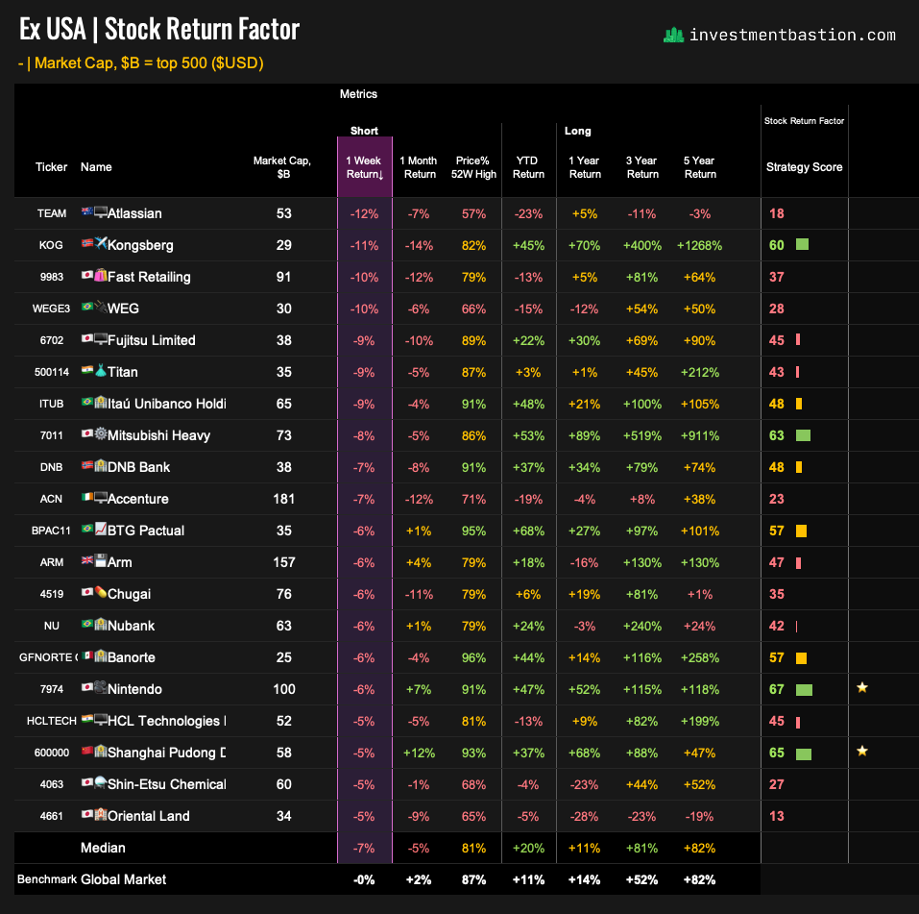The height and width of the screenshot is (914, 919).
Task: Click the green score bar in Nintendo row
Action: [x=804, y=690]
